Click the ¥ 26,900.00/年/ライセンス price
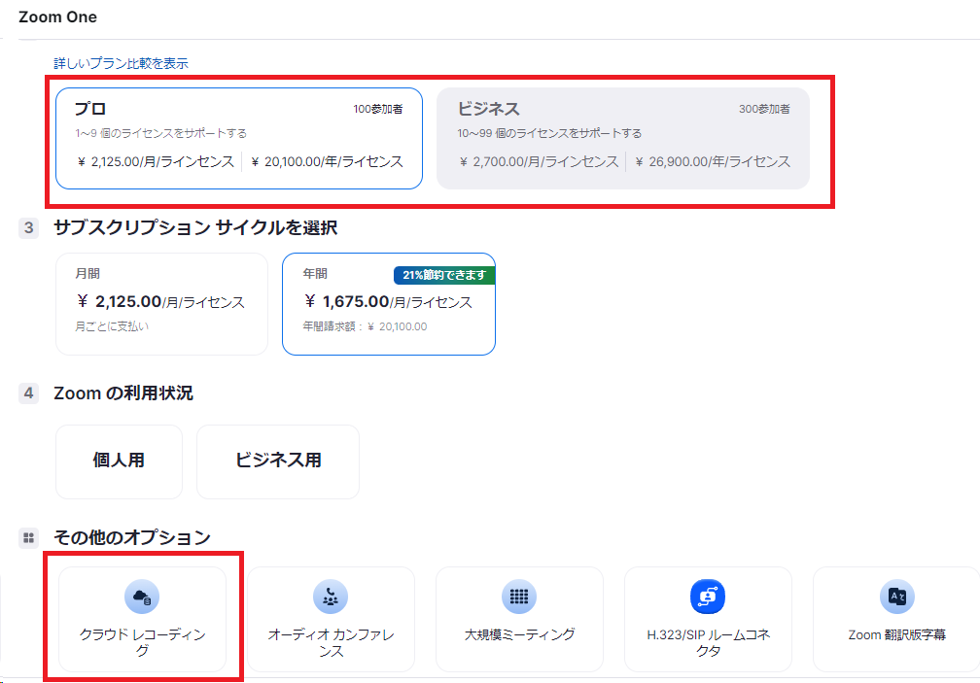The image size is (980, 683). [713, 161]
